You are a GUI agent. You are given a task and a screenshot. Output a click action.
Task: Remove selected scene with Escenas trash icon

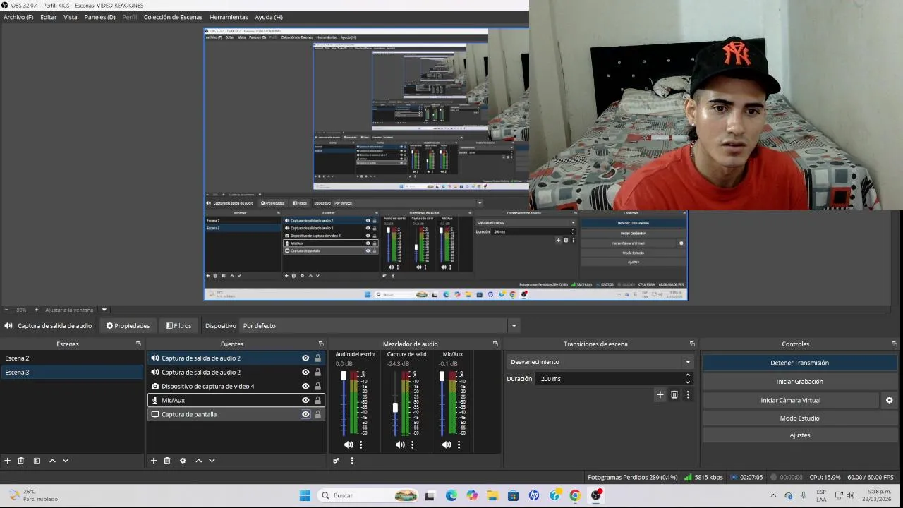click(x=21, y=461)
